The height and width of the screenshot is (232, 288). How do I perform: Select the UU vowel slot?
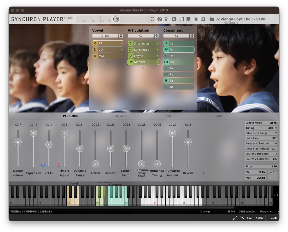(x=108, y=50)
